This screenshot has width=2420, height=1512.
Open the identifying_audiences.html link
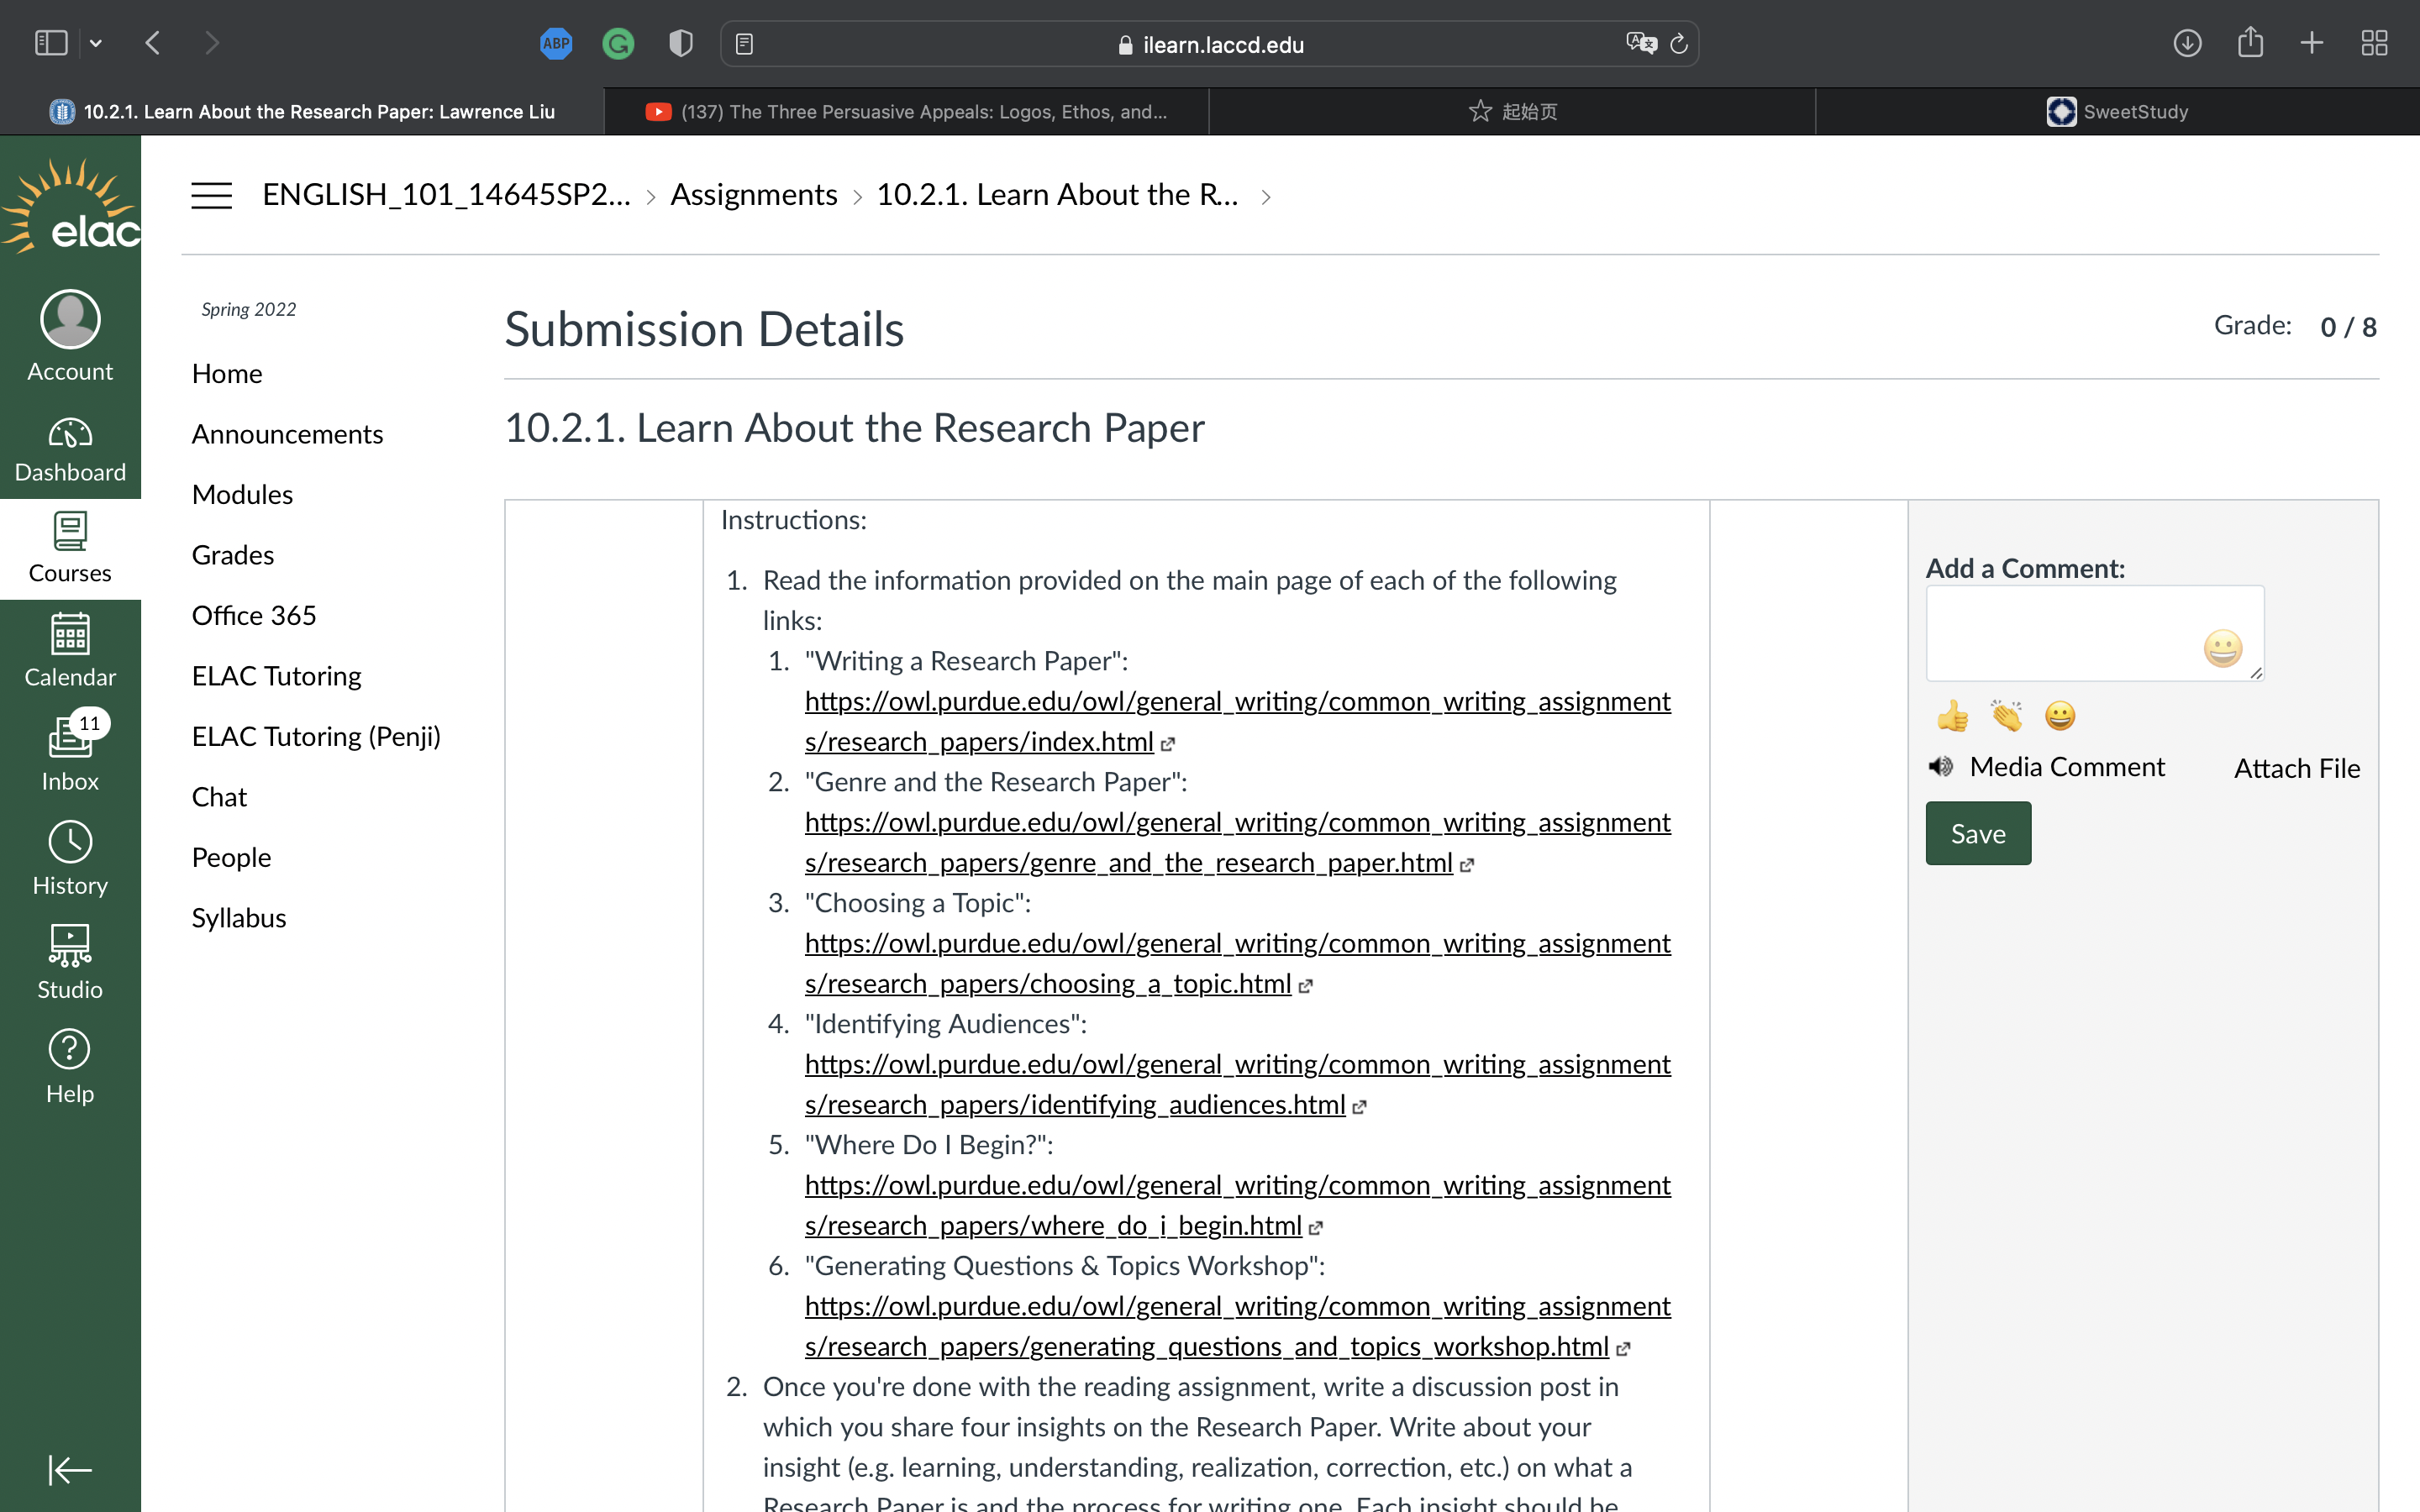coord(1238,1084)
